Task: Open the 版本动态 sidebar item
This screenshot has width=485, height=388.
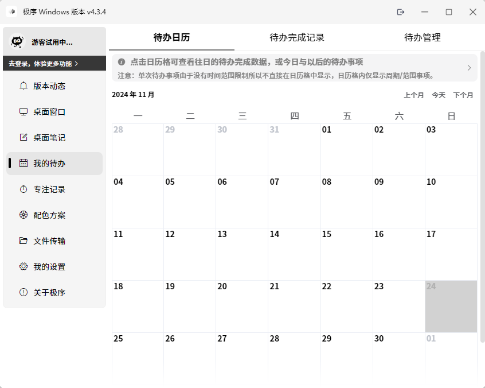Action: tap(54, 86)
